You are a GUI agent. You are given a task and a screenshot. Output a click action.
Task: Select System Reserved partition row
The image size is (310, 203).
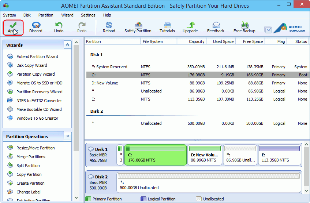(198, 67)
